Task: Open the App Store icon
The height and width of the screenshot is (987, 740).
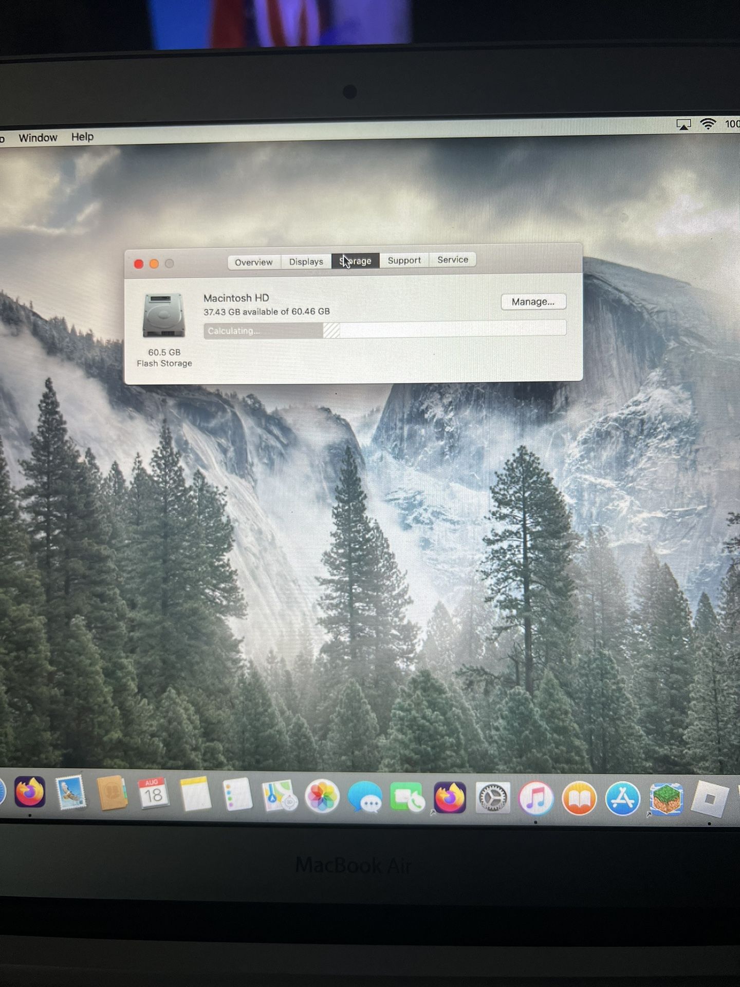Action: tap(622, 799)
